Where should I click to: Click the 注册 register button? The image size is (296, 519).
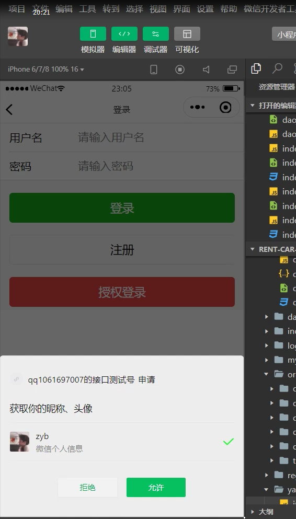click(x=122, y=250)
